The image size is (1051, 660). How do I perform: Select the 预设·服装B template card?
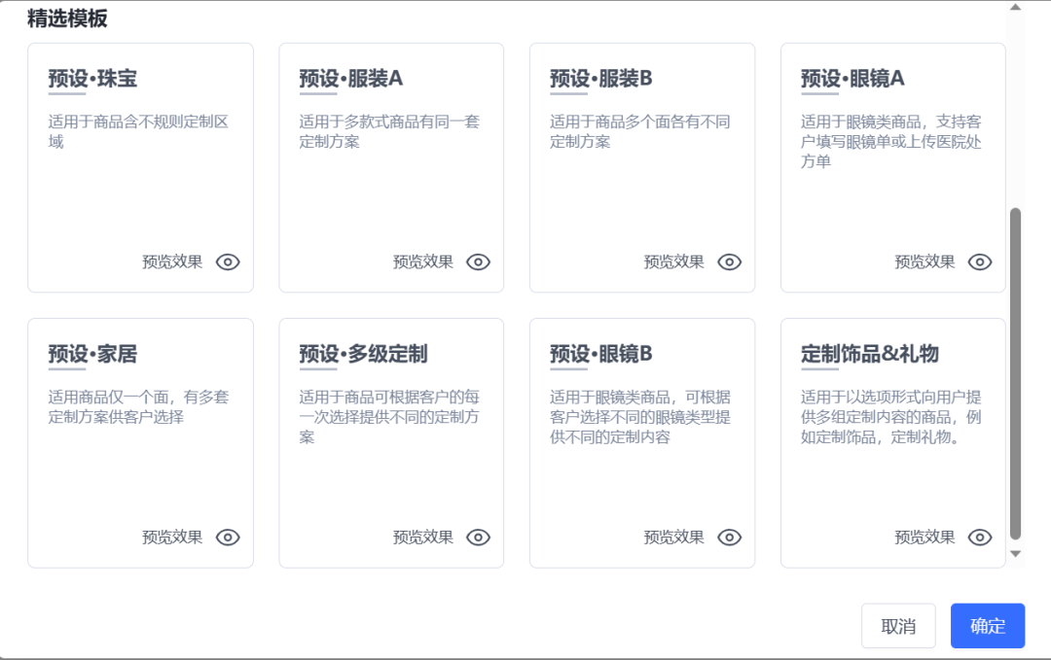[642, 166]
